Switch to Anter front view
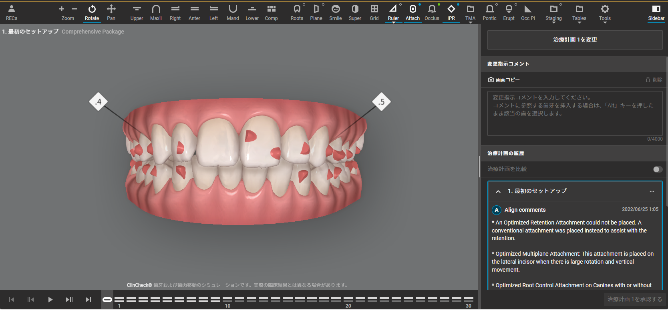The height and width of the screenshot is (310, 668). (x=194, y=12)
